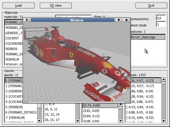Select geob 6 (FERRARI_DETAILS
The height and width of the screenshot is (127, 170).
(x=21, y=112)
